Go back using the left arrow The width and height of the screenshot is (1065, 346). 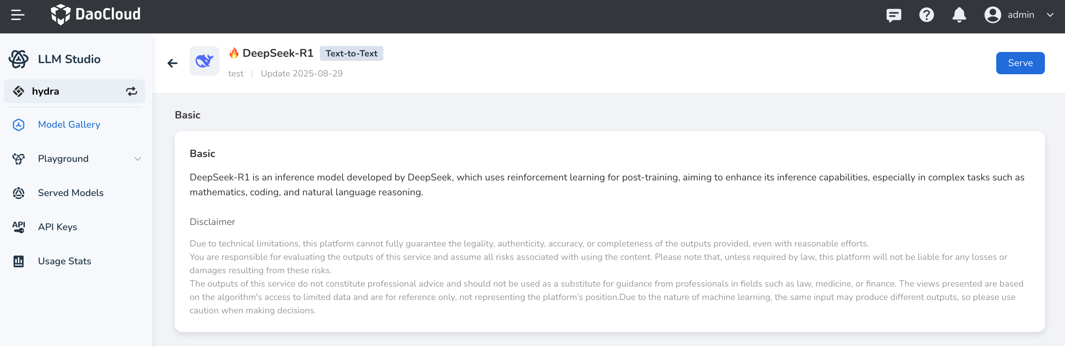[x=173, y=63]
